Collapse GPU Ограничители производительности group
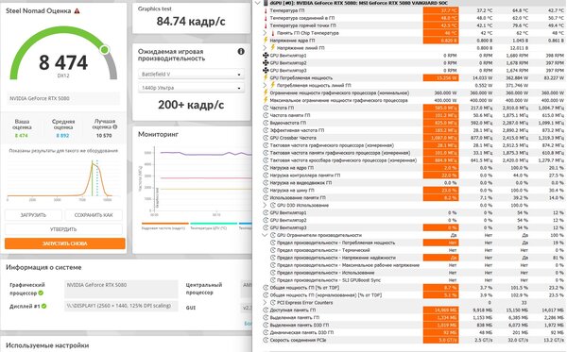The height and width of the screenshot is (352, 567). point(265,235)
